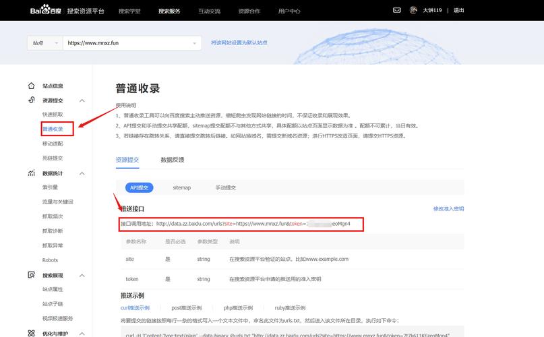Open the site URL dropdown arrow
Screen dimensions: 544x337
[x=195, y=42]
